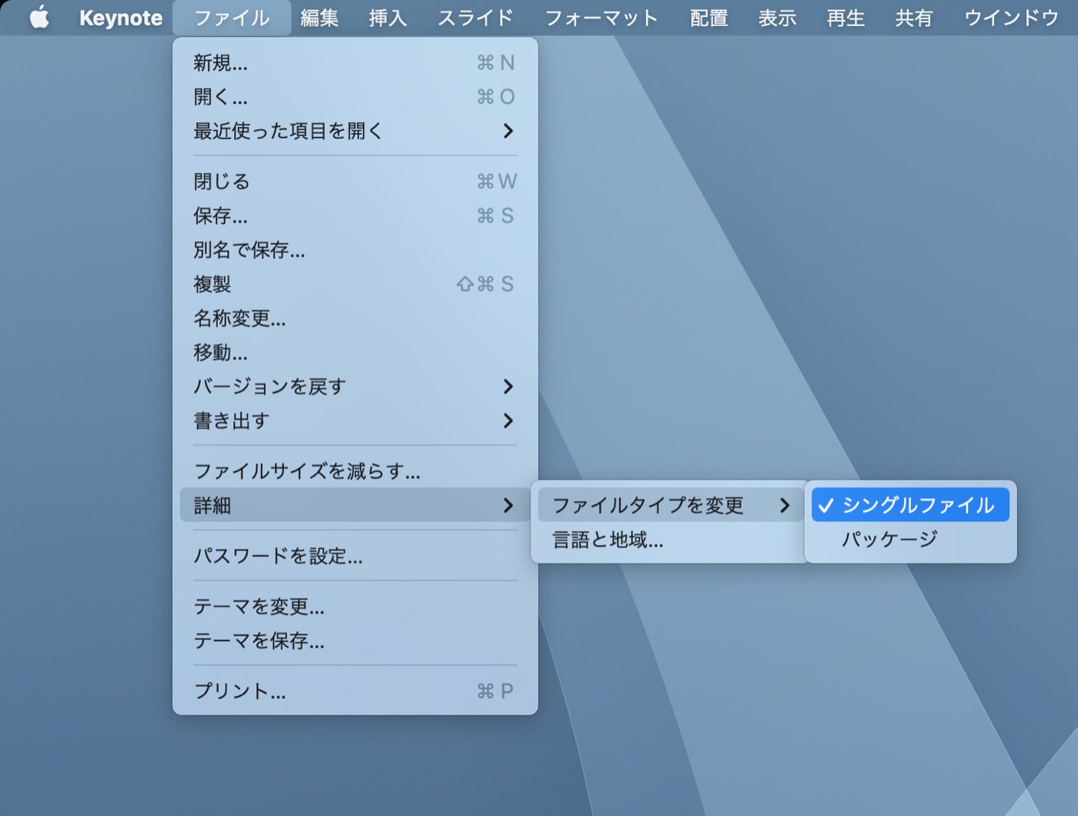Select 保存... menu entry

pos(355,216)
